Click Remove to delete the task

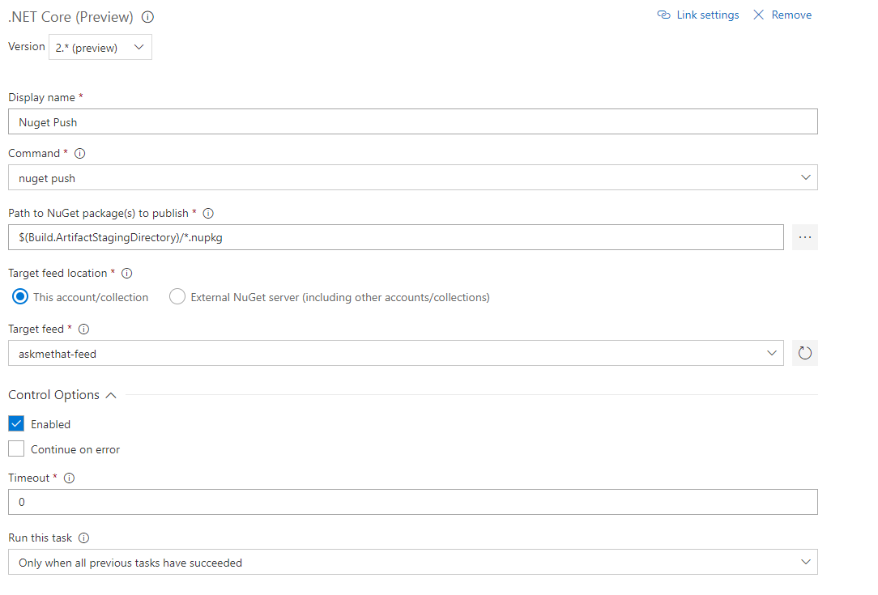click(x=782, y=15)
